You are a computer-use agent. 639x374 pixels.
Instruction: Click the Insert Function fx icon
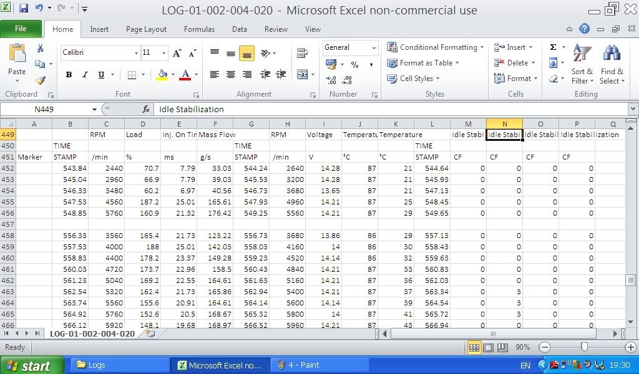(x=146, y=109)
